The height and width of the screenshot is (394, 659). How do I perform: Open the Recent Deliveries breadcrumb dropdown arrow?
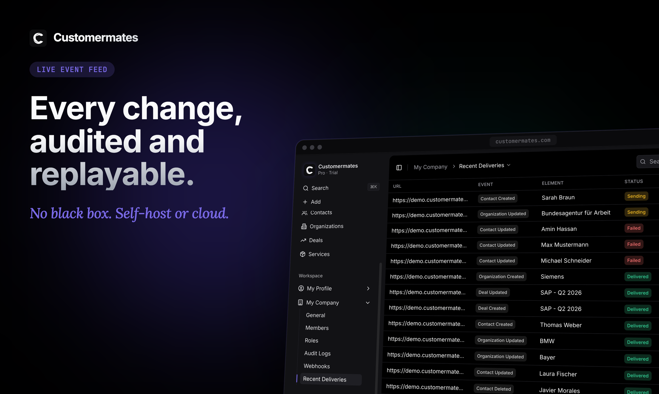pyautogui.click(x=509, y=165)
